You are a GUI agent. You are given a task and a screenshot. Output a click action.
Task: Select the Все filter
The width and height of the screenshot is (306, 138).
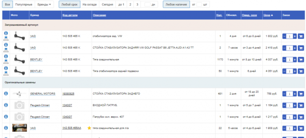click(x=7, y=4)
